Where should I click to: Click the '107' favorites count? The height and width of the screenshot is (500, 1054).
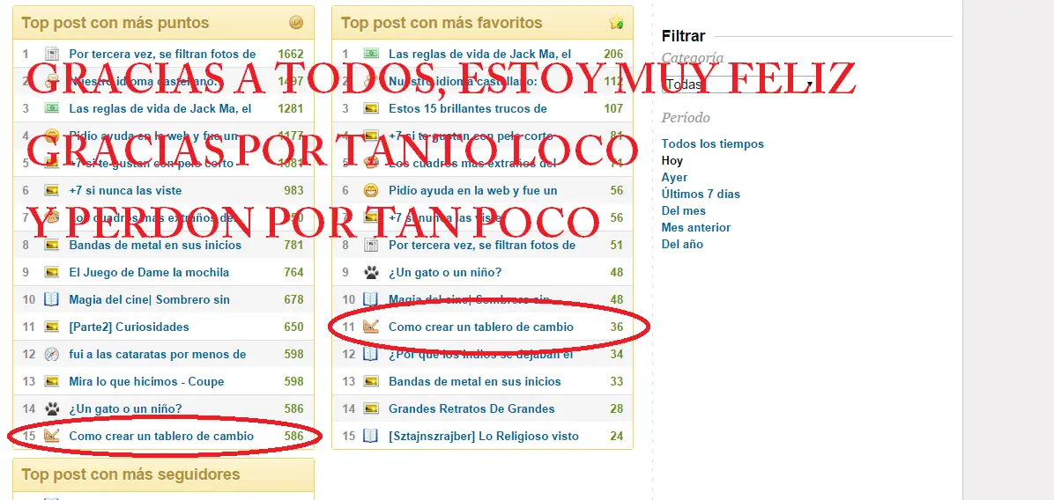point(613,108)
